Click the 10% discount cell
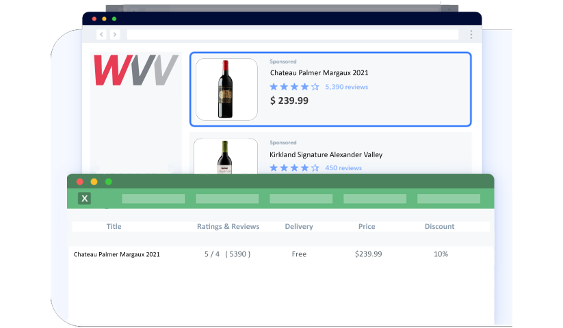Image resolution: width=563 pixels, height=328 pixels. tap(441, 254)
